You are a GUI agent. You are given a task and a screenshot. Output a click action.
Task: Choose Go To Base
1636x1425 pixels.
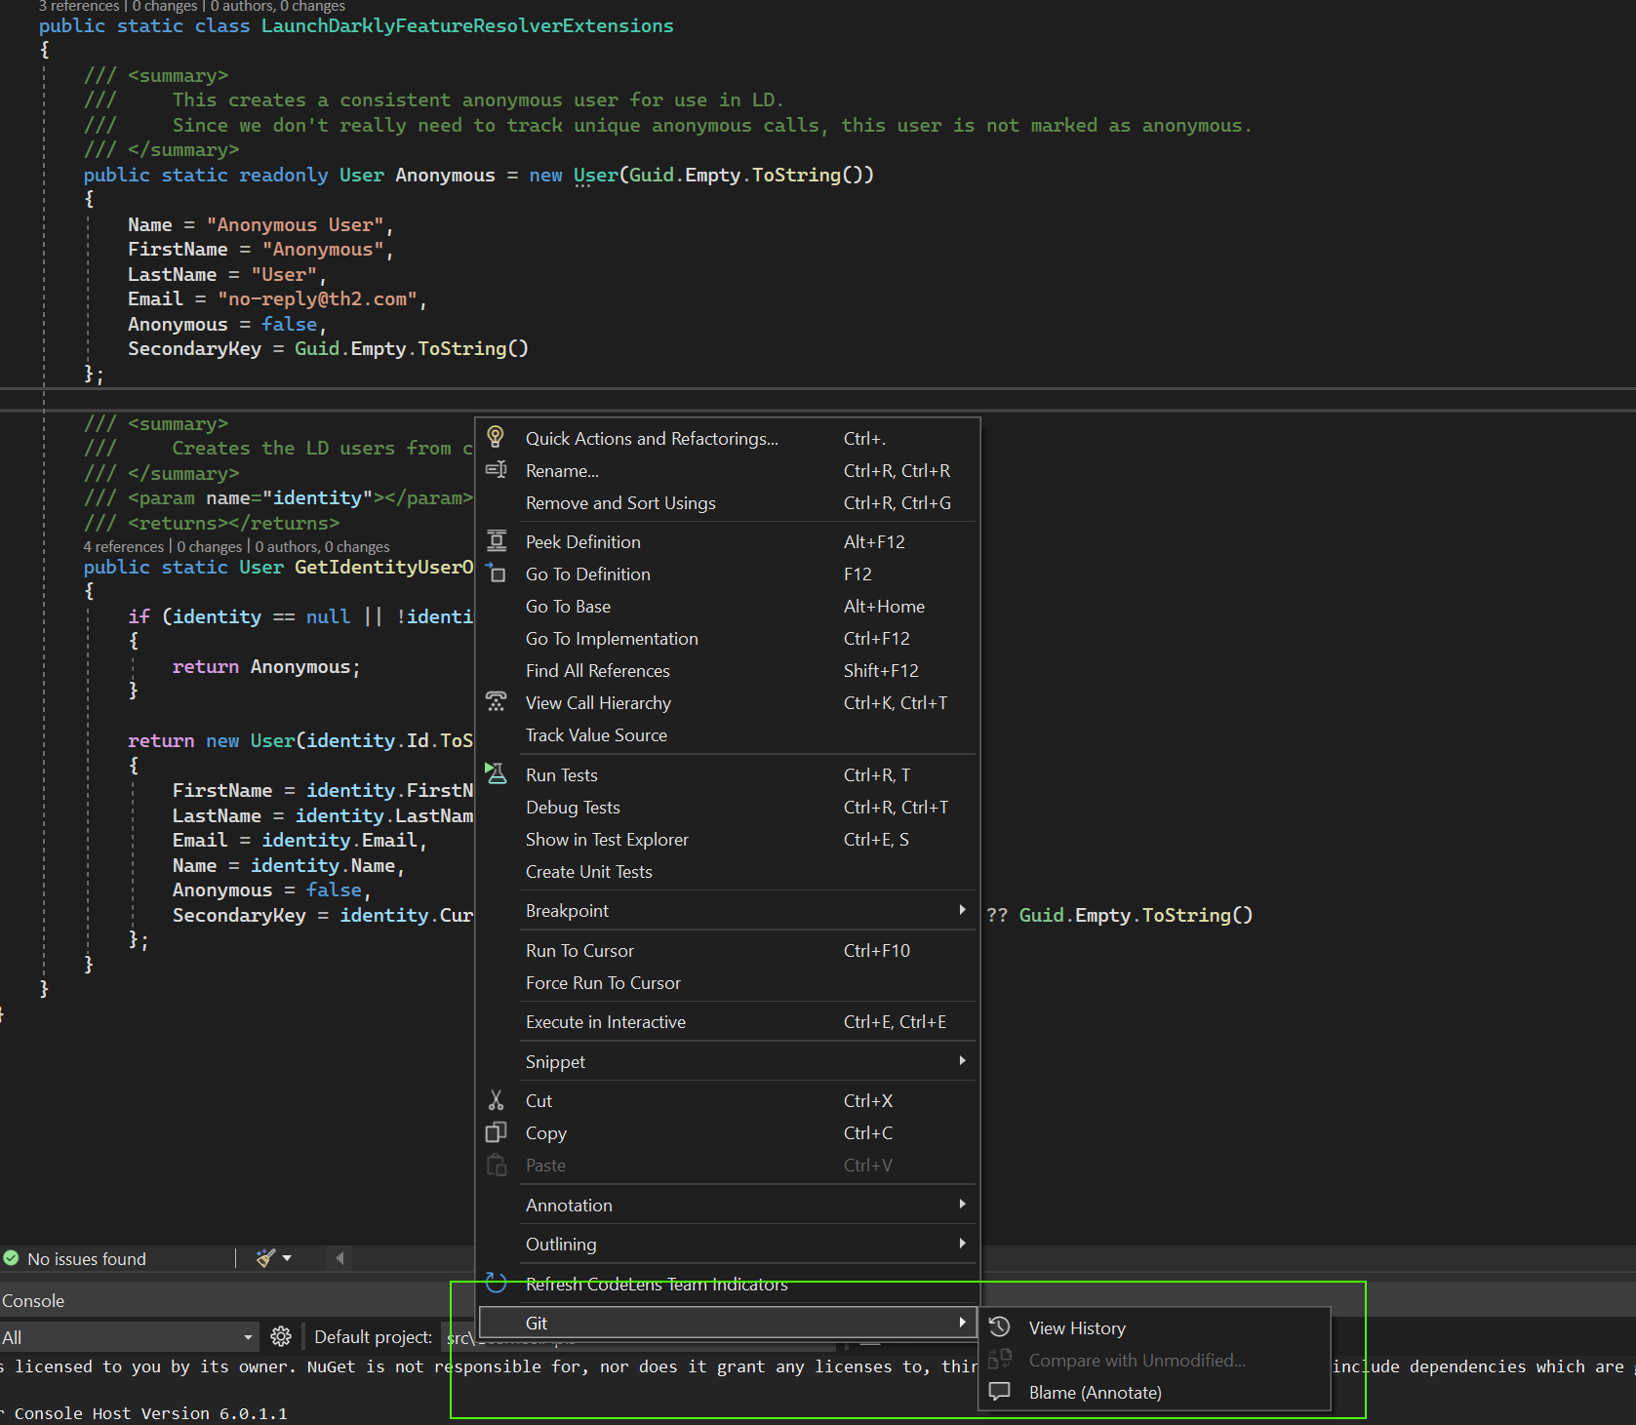point(727,607)
